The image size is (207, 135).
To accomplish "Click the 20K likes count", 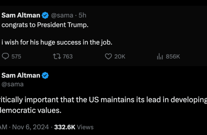I will 119,56.
